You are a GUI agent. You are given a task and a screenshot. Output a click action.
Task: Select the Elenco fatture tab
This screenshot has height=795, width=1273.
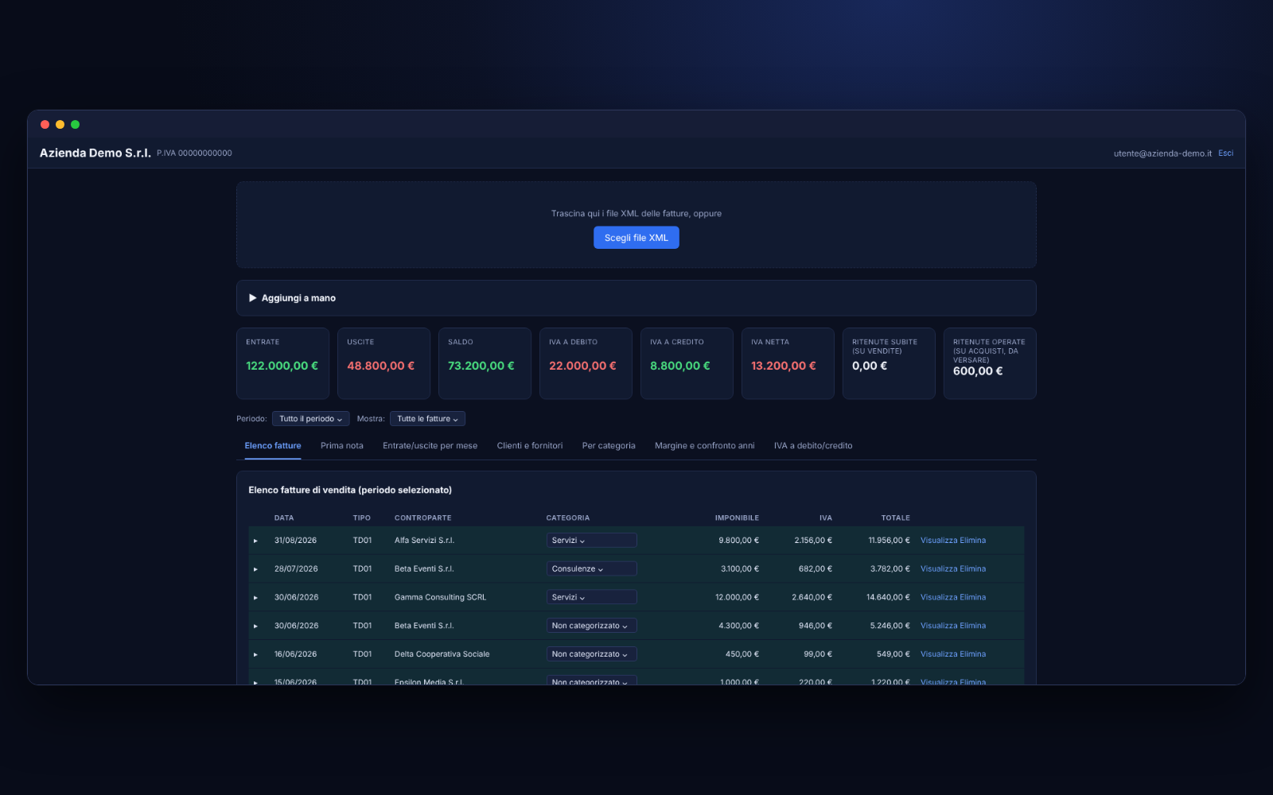pyautogui.click(x=273, y=446)
